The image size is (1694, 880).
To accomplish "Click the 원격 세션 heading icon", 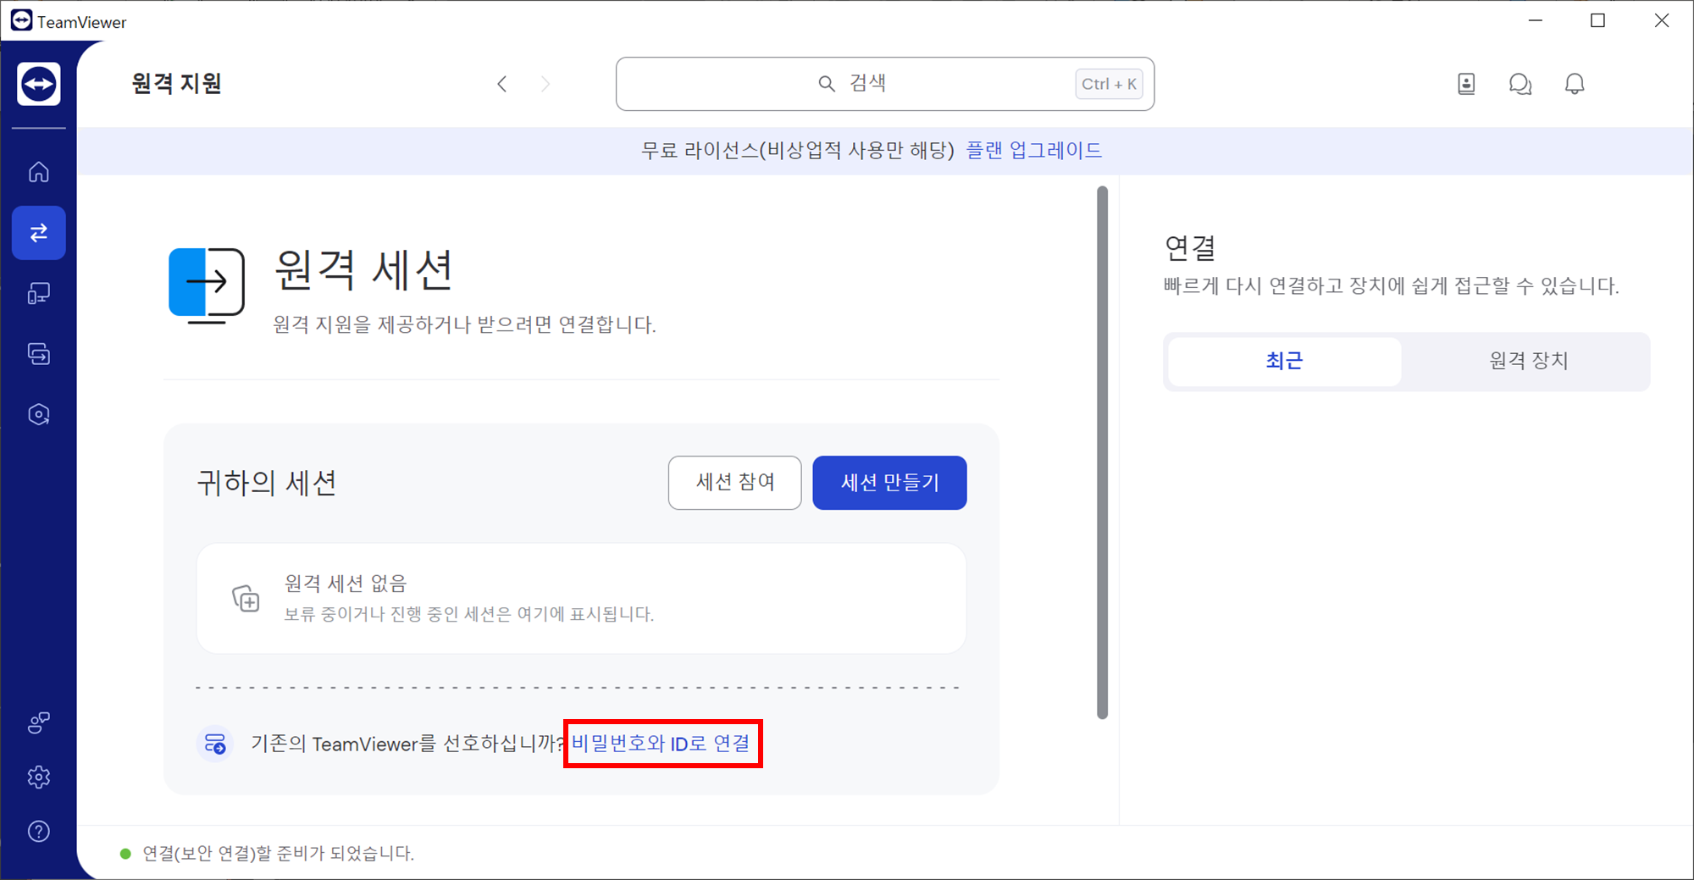I will point(207,285).
